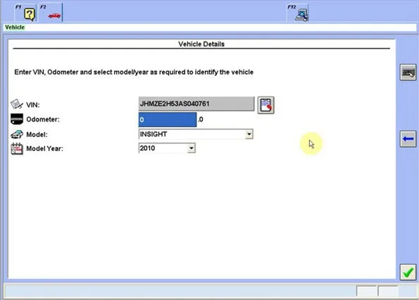Open the INSIGHT model combo box
Screen dimensions: 419x300
coord(196,134)
